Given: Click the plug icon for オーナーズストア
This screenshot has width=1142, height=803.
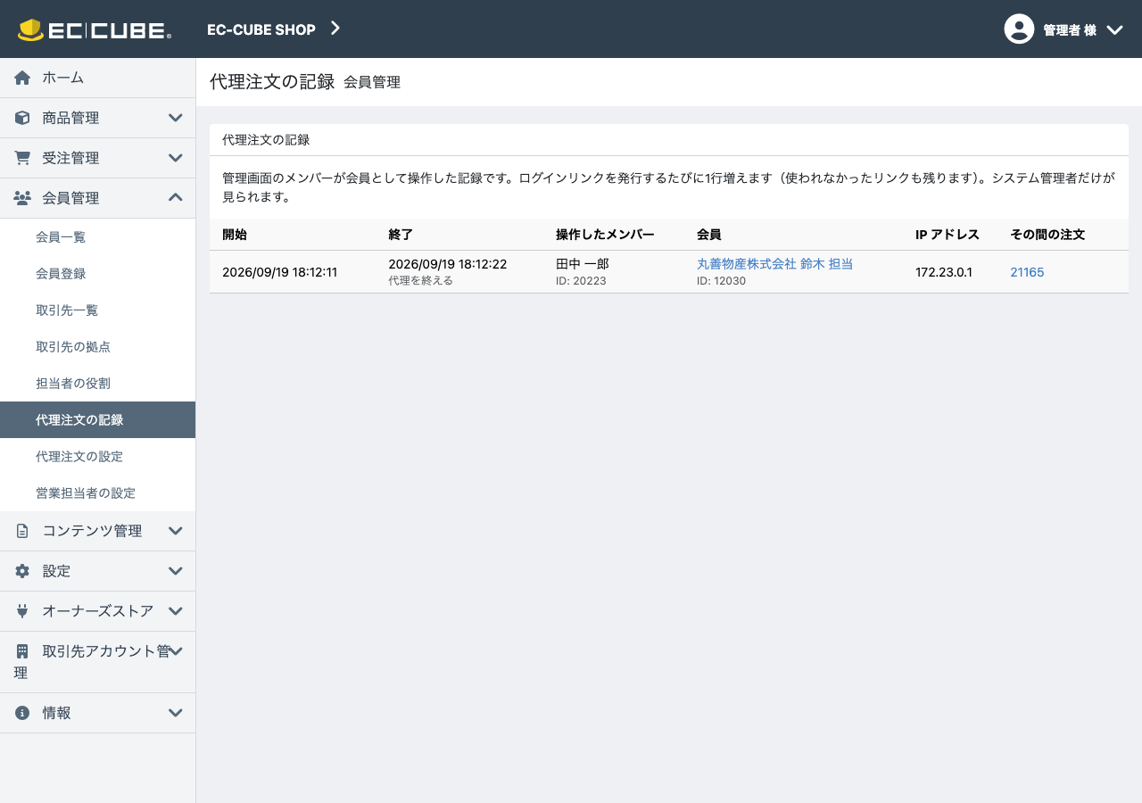Looking at the screenshot, I should 22,611.
